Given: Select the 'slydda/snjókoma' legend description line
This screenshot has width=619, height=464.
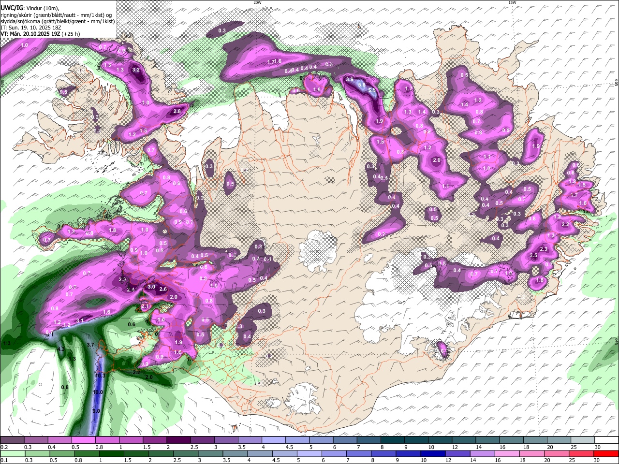Looking at the screenshot, I should click(58, 21).
